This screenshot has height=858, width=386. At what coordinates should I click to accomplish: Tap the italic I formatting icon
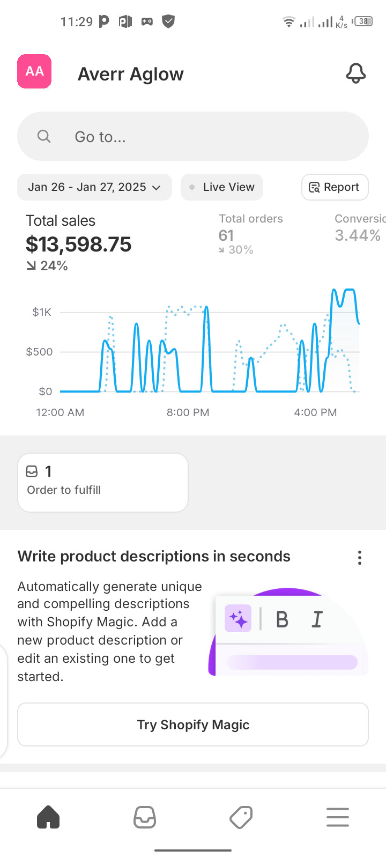click(x=317, y=619)
